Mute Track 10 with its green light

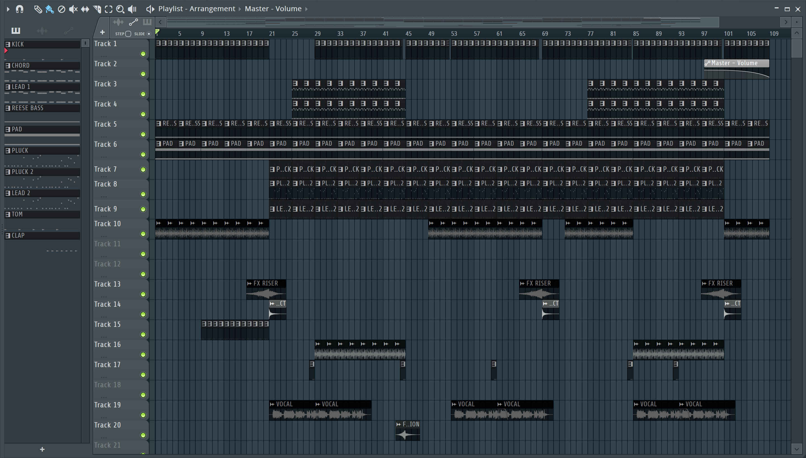(x=143, y=234)
